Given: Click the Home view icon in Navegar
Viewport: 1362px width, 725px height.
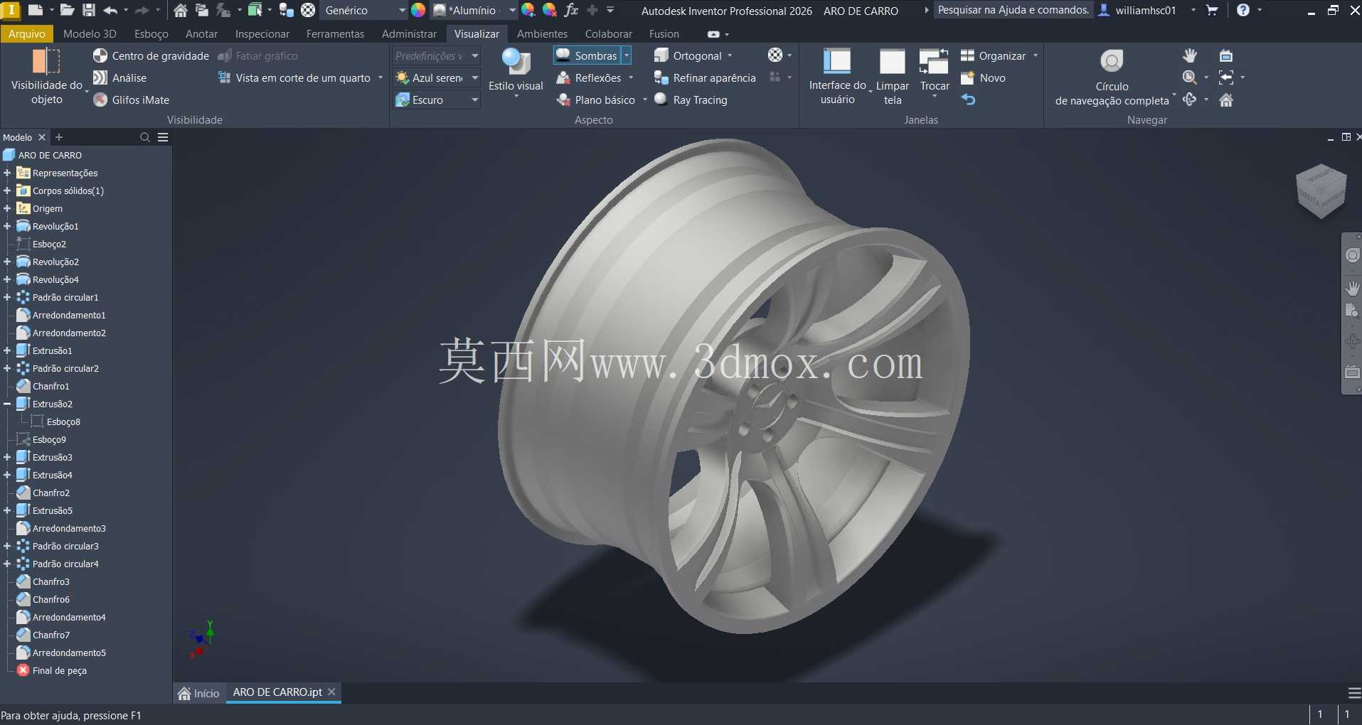Looking at the screenshot, I should click(1226, 100).
